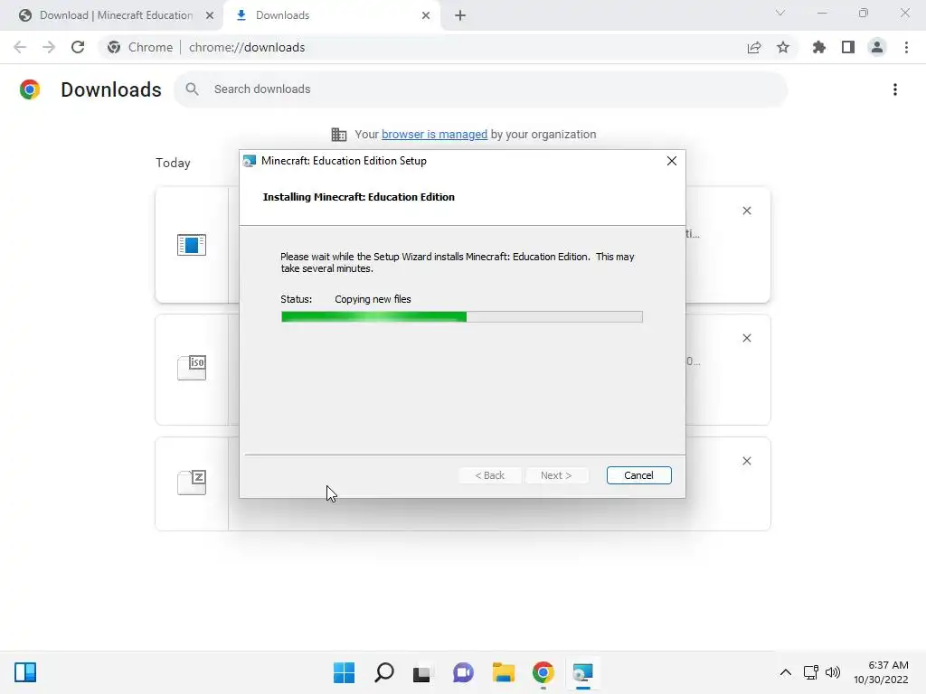Click the 'Copying new files' status text
This screenshot has width=926, height=694.
[x=373, y=299]
